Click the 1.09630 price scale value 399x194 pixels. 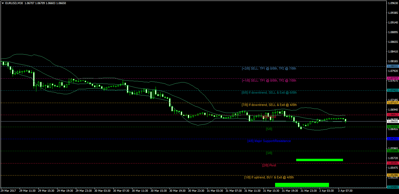pos(392,3)
